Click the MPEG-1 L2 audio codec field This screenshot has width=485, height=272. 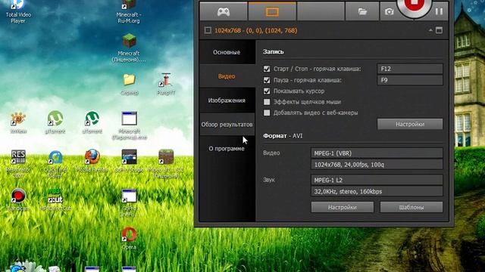click(377, 180)
